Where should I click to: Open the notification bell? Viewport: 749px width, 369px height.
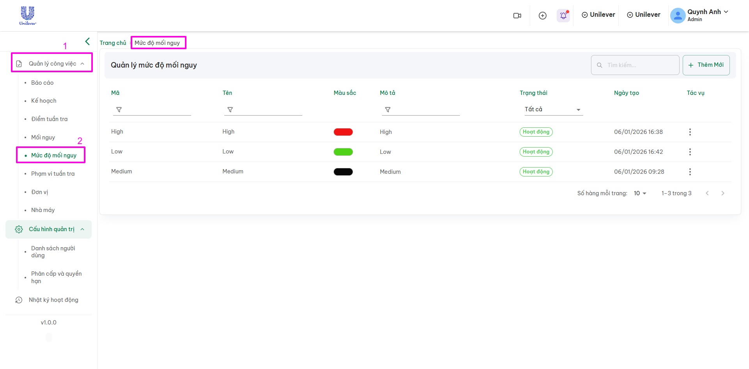click(563, 16)
